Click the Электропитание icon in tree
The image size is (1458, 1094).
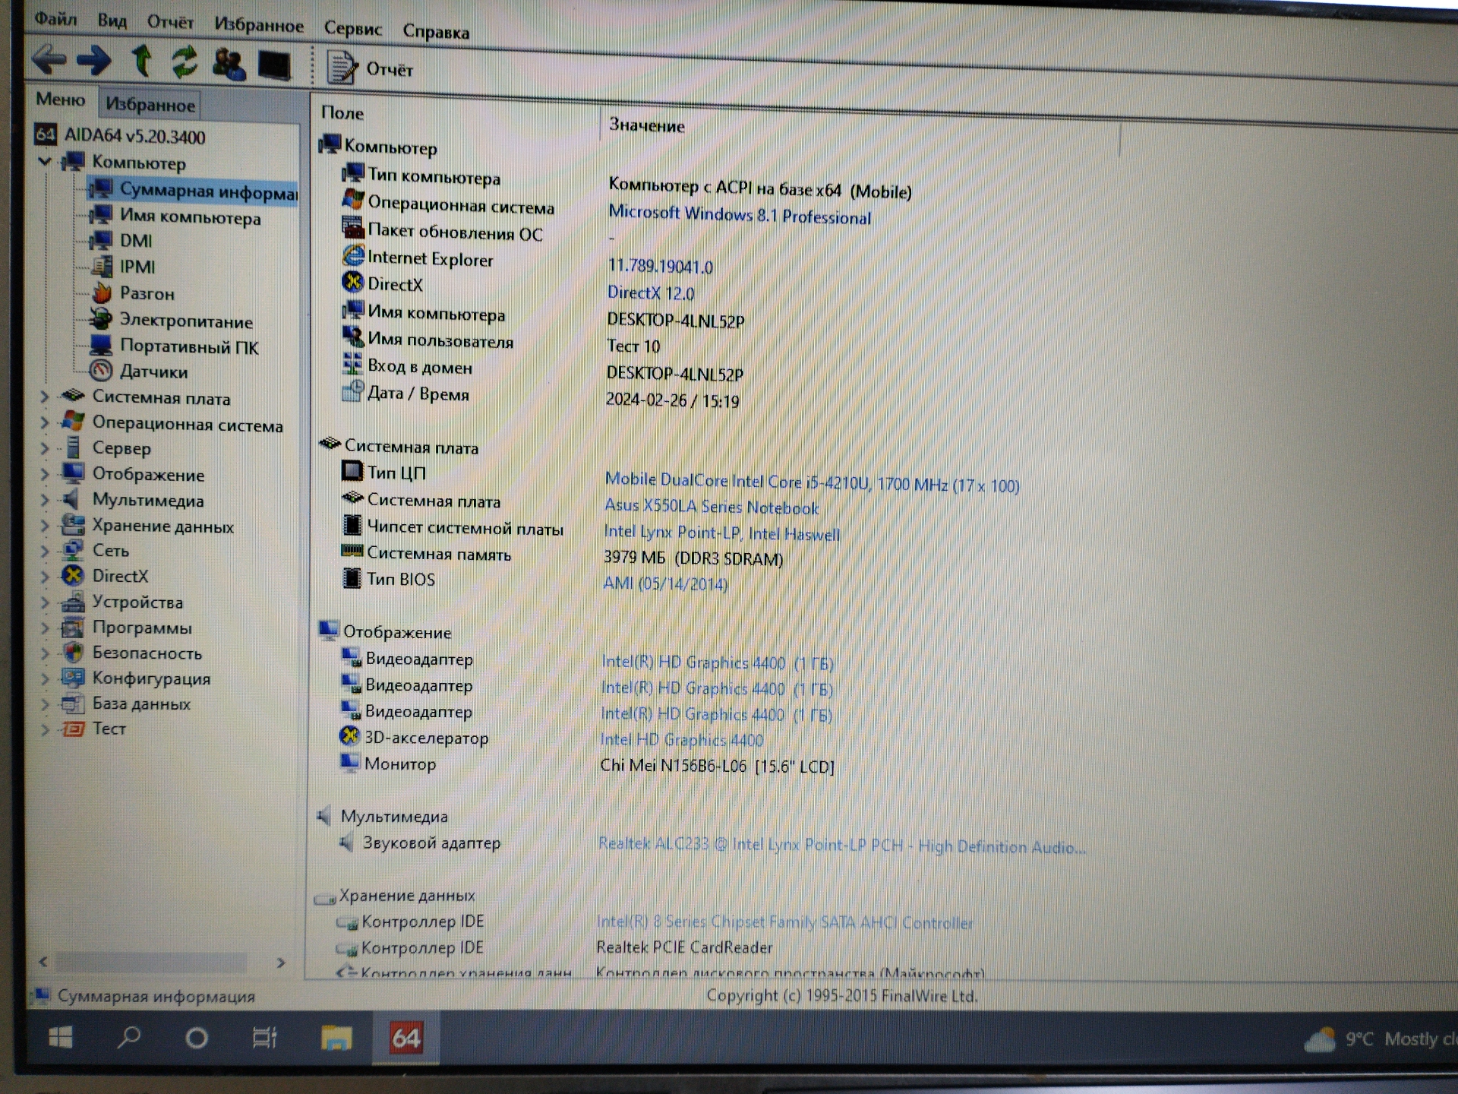pyautogui.click(x=101, y=319)
